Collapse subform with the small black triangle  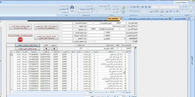(135, 48)
